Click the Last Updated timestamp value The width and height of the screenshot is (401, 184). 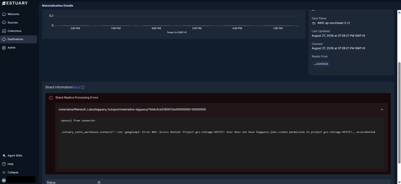coord(338,36)
